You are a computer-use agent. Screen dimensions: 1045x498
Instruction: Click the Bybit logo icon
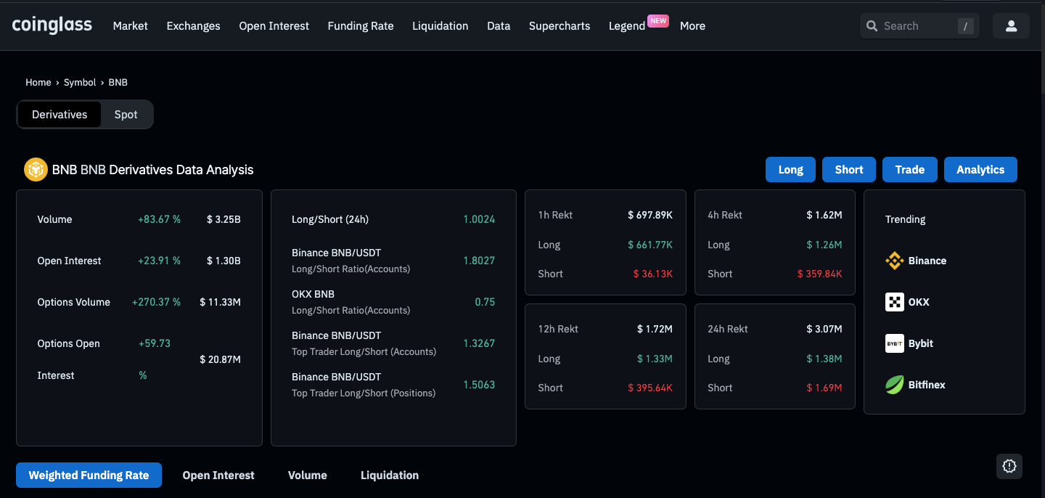(x=894, y=343)
